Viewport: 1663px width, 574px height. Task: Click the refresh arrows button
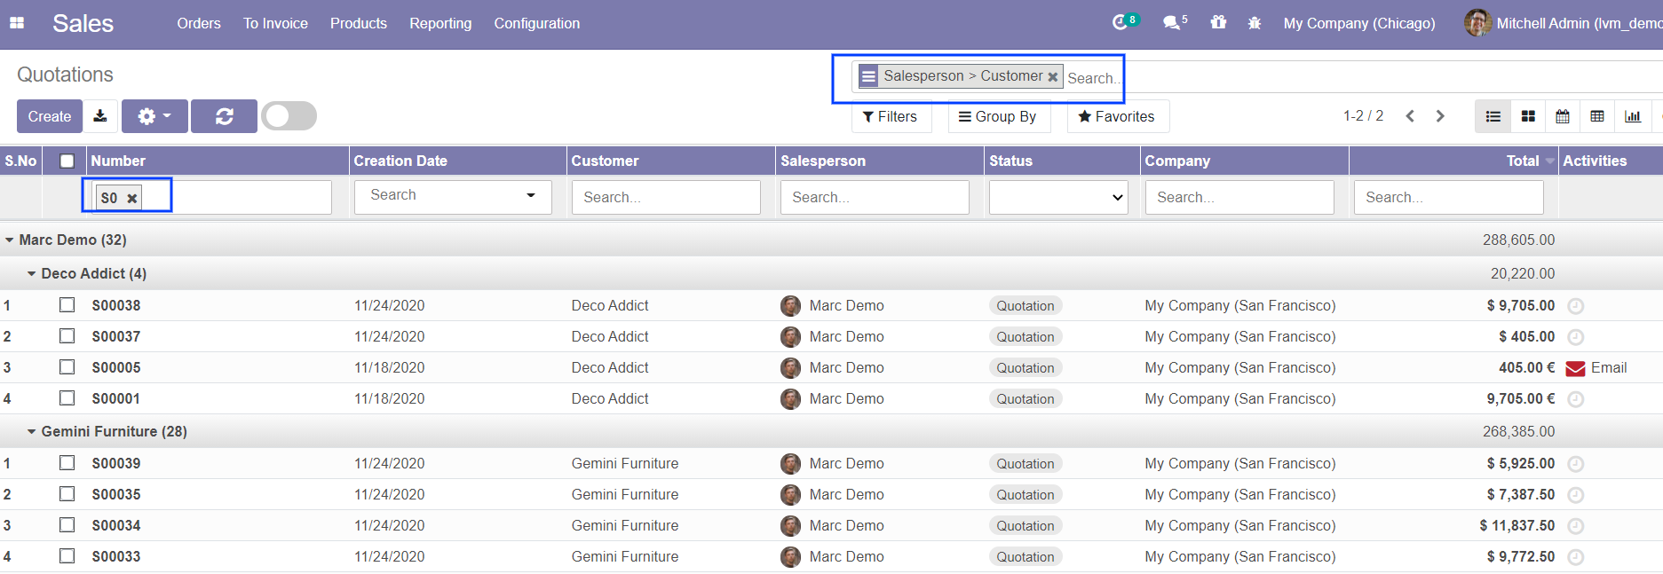(x=224, y=116)
